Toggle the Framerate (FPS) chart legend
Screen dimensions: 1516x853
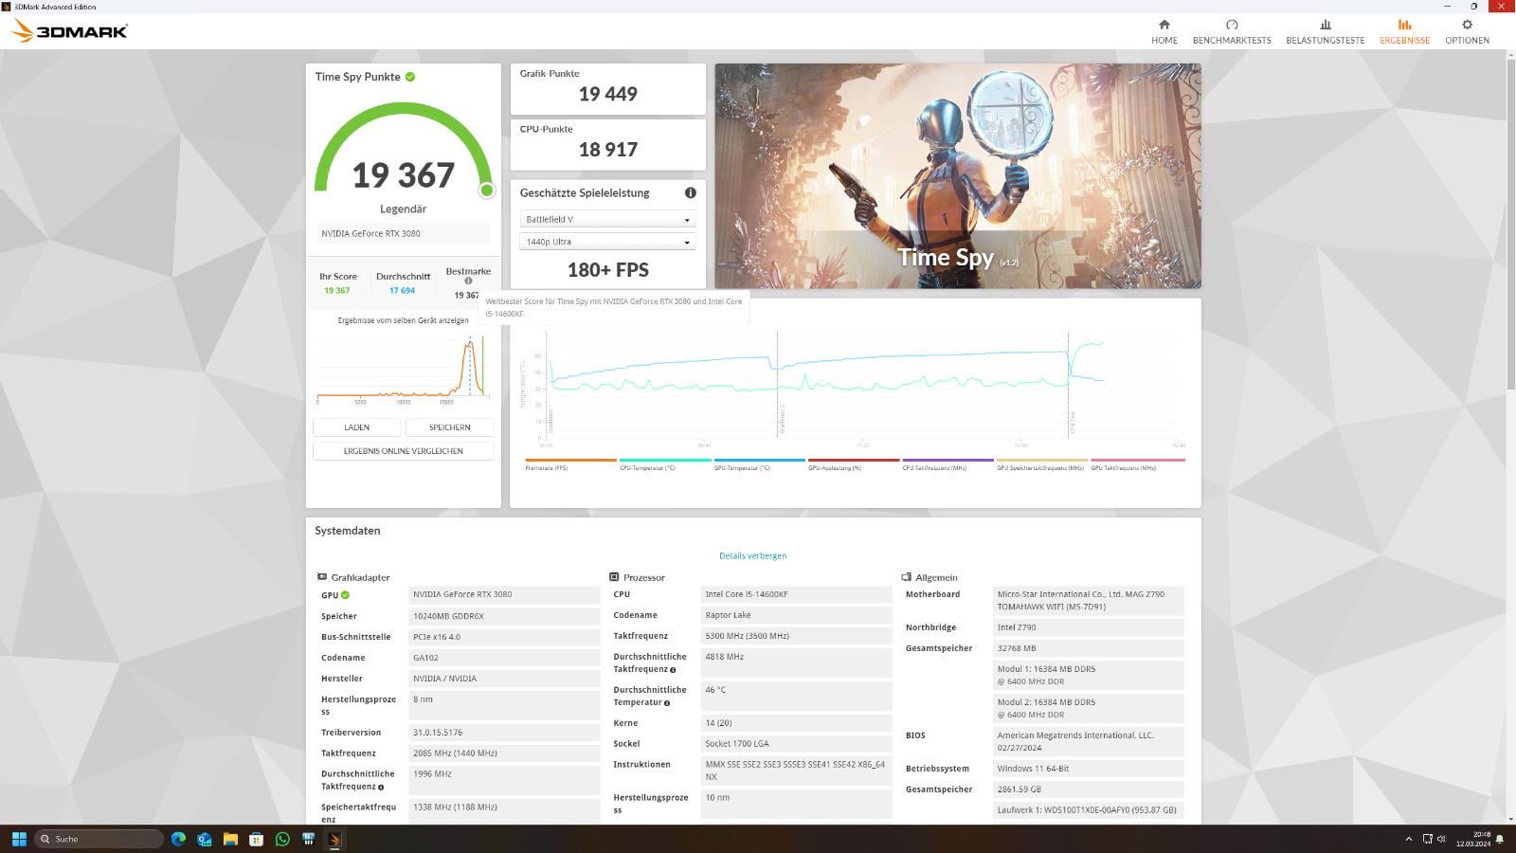point(570,464)
